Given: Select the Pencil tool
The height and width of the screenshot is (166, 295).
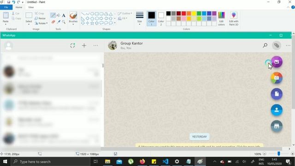Looking at the screenshot, I should click(53, 15).
